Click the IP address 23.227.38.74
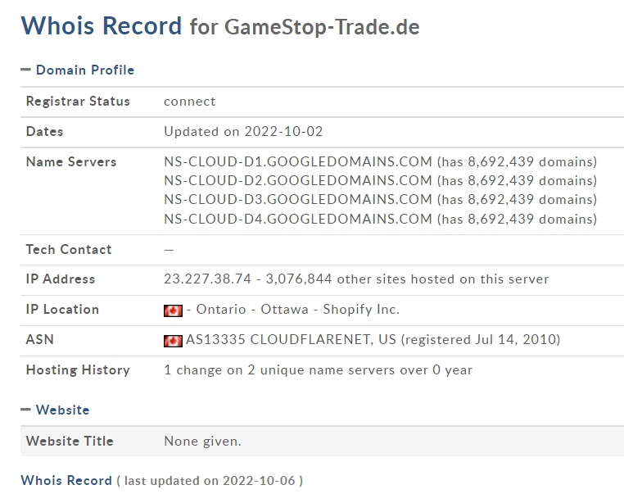624x494 pixels. coord(208,279)
